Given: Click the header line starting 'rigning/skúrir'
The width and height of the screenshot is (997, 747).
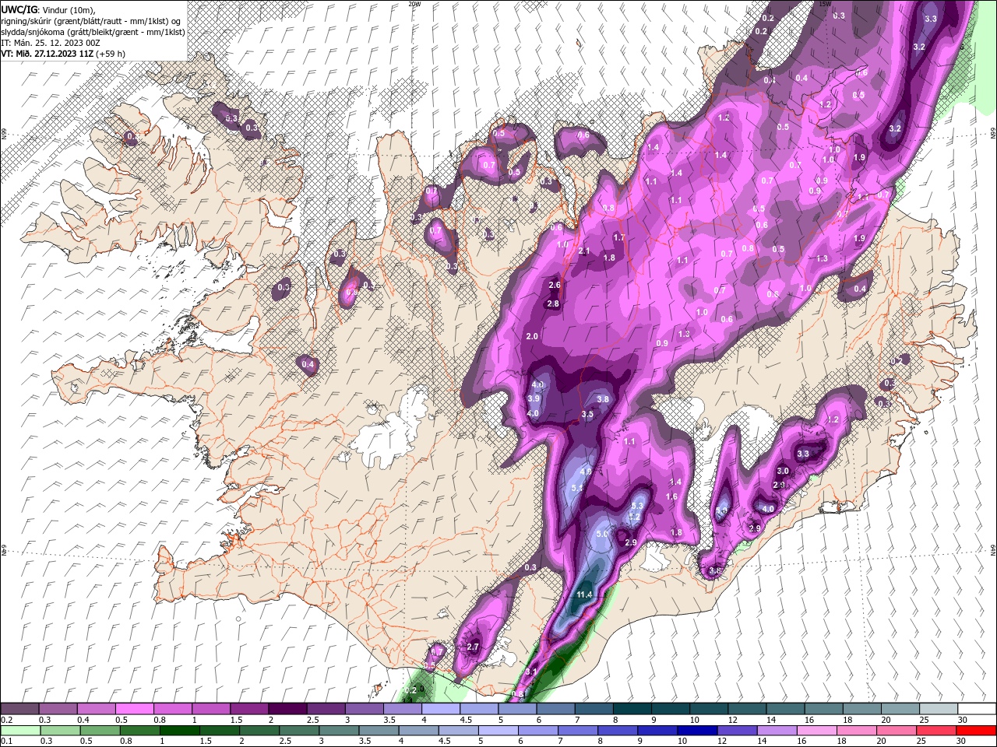Looking at the screenshot, I should pos(91,20).
